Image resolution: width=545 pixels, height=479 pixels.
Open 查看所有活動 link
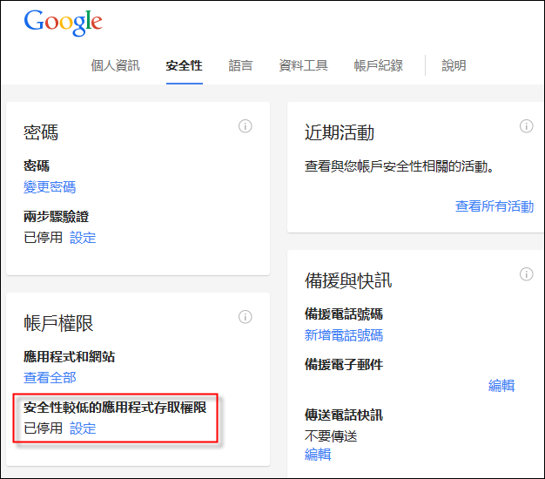pos(495,206)
